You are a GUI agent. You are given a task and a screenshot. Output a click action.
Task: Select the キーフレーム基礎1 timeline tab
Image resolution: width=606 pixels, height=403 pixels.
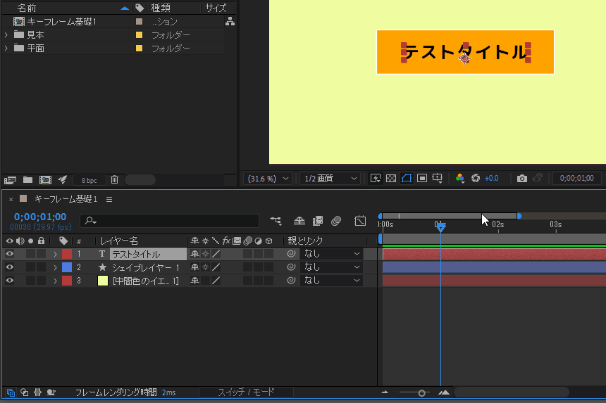pos(66,199)
